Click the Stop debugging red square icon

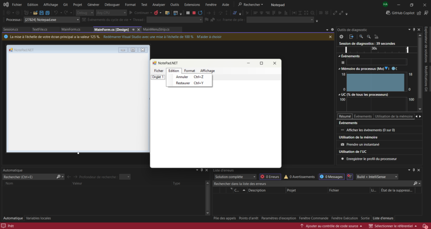point(194,13)
